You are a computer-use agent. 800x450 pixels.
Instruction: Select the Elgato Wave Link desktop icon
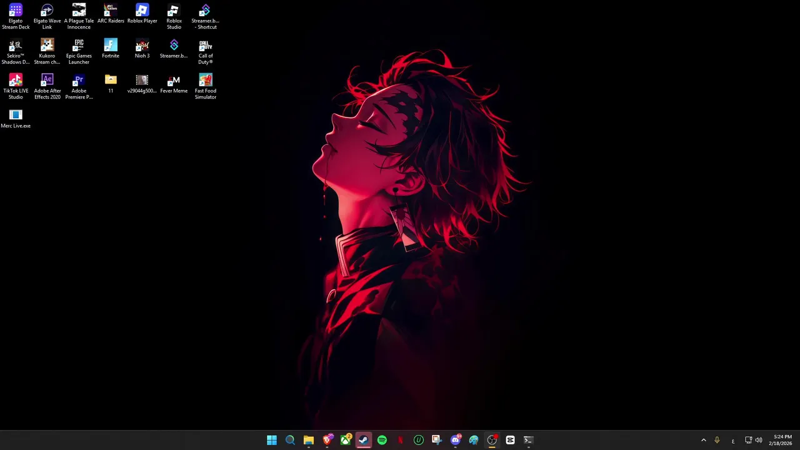(47, 17)
